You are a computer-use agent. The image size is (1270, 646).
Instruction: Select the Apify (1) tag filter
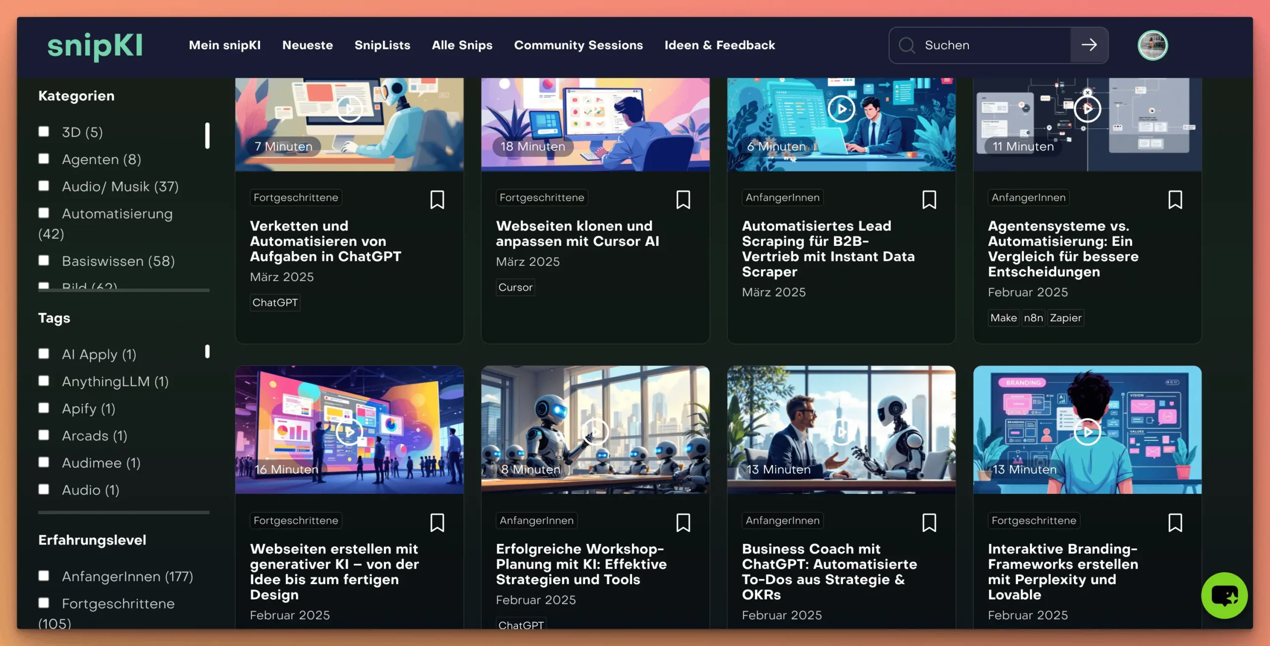(x=44, y=408)
